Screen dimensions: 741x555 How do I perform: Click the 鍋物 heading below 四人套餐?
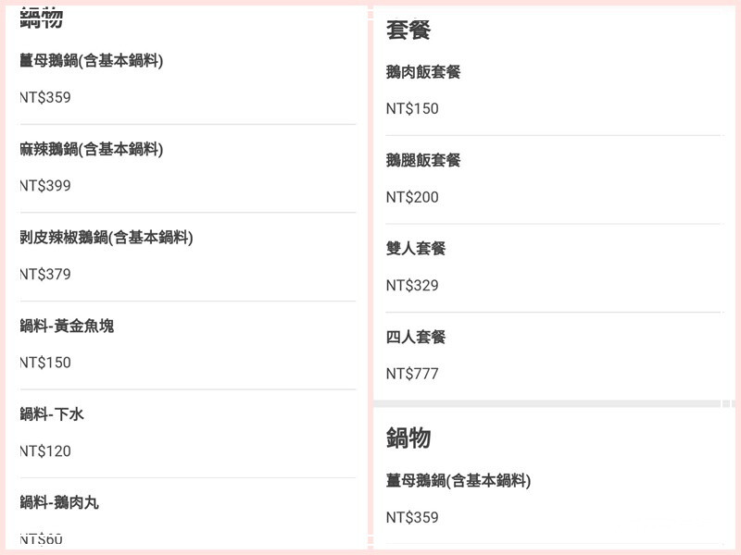(x=408, y=438)
